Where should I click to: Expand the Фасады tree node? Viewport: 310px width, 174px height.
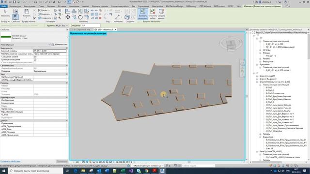(260, 53)
